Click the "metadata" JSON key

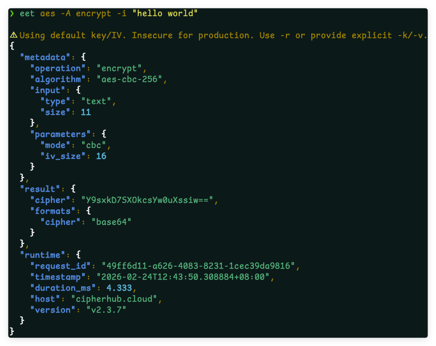click(x=45, y=57)
